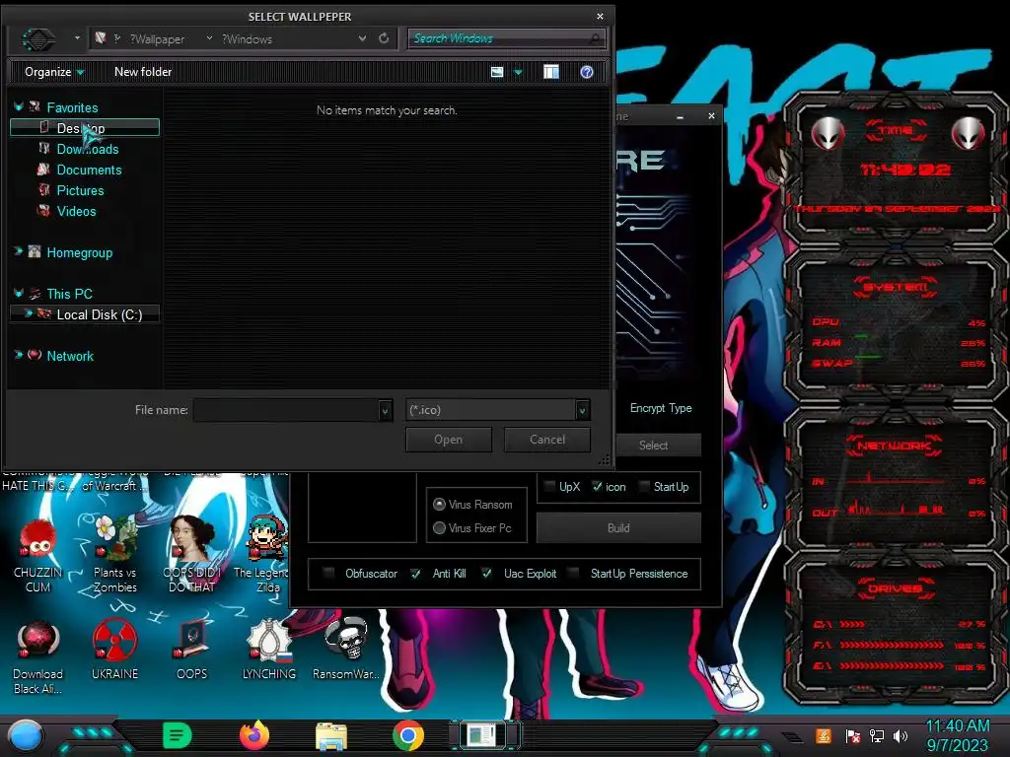Open help with the question mark icon
Image resolution: width=1010 pixels, height=757 pixels.
(586, 72)
